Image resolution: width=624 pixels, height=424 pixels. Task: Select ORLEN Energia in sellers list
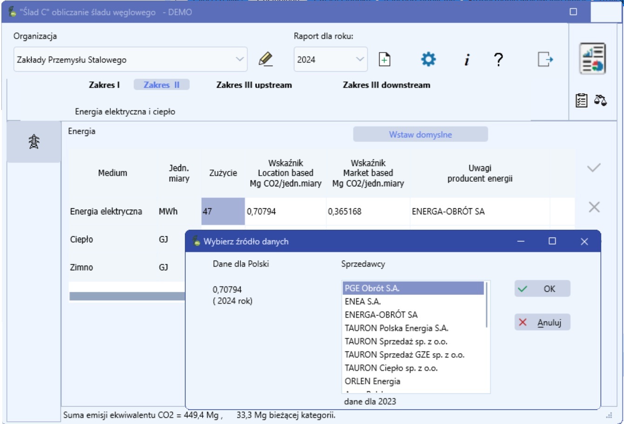(x=414, y=381)
